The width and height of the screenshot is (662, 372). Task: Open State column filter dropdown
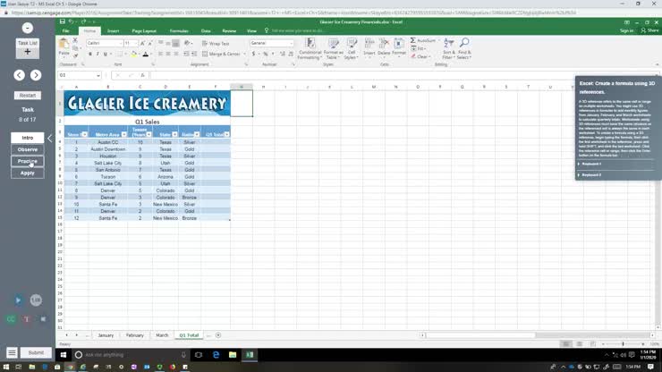point(174,134)
